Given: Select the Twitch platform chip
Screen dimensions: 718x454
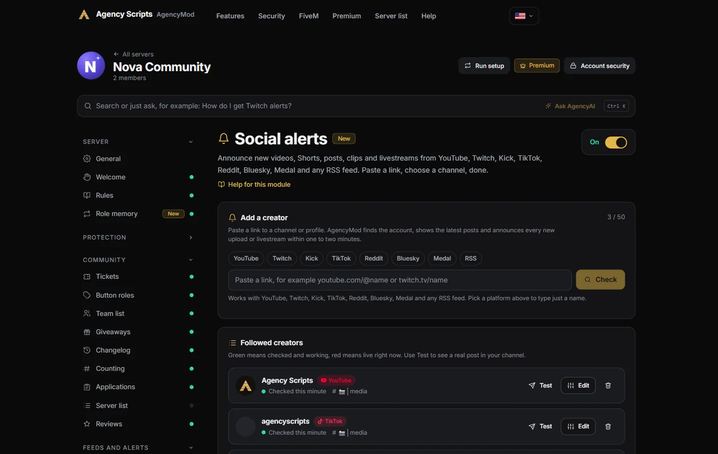Looking at the screenshot, I should 282,258.
